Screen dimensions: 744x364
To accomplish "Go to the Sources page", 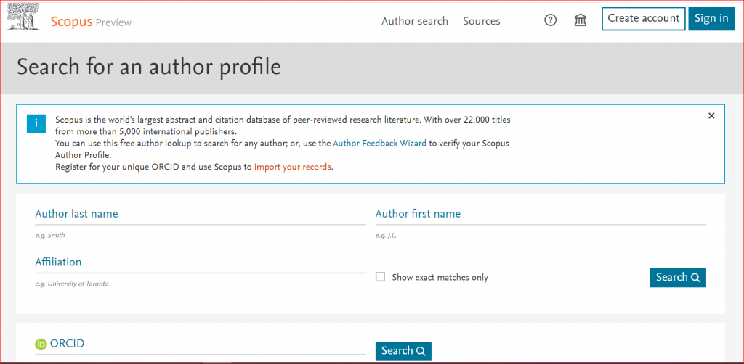I will [x=482, y=21].
